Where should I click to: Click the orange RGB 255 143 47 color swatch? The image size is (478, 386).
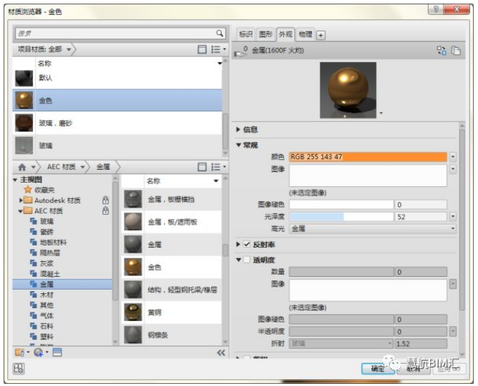[x=367, y=156]
